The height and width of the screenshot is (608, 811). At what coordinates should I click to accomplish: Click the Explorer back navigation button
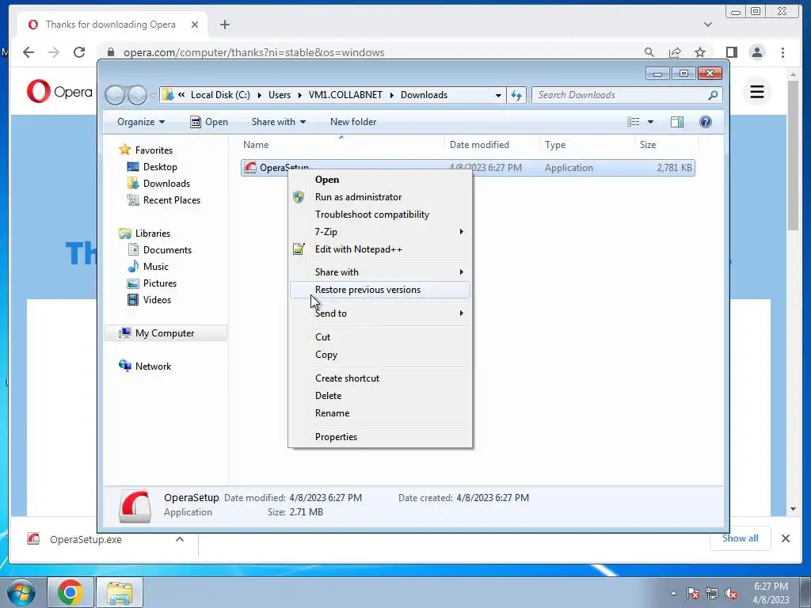click(x=115, y=95)
